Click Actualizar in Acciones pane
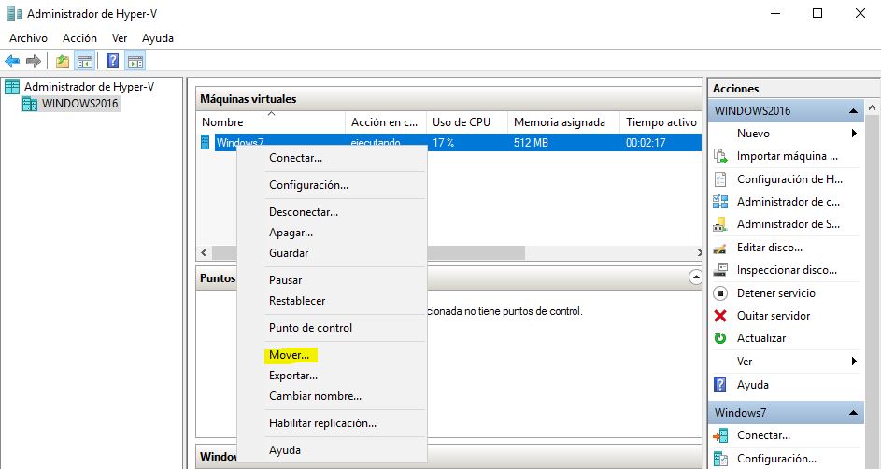Image resolution: width=881 pixels, height=469 pixels. point(761,338)
